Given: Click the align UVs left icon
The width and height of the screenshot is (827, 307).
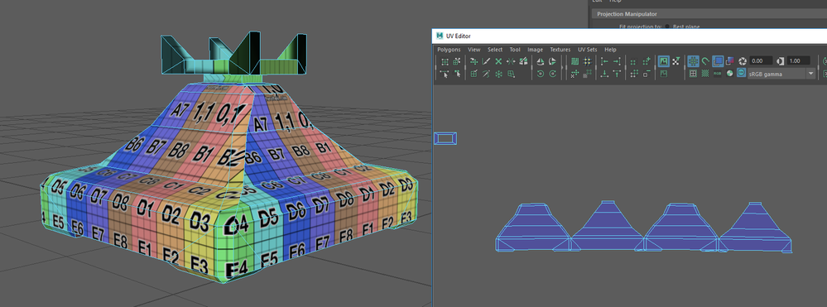Looking at the screenshot, I should (604, 62).
